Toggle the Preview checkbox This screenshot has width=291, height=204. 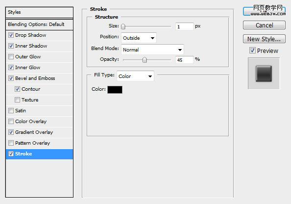coord(252,51)
